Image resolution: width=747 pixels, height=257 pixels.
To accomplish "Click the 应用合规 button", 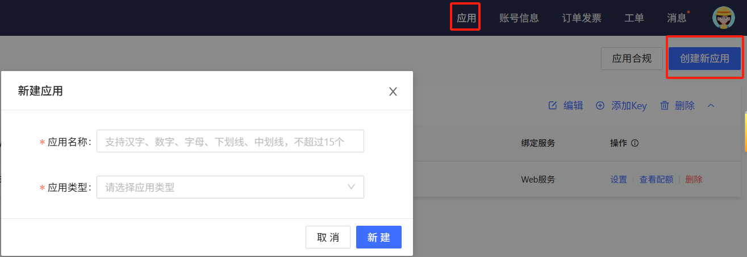I will tap(632, 59).
